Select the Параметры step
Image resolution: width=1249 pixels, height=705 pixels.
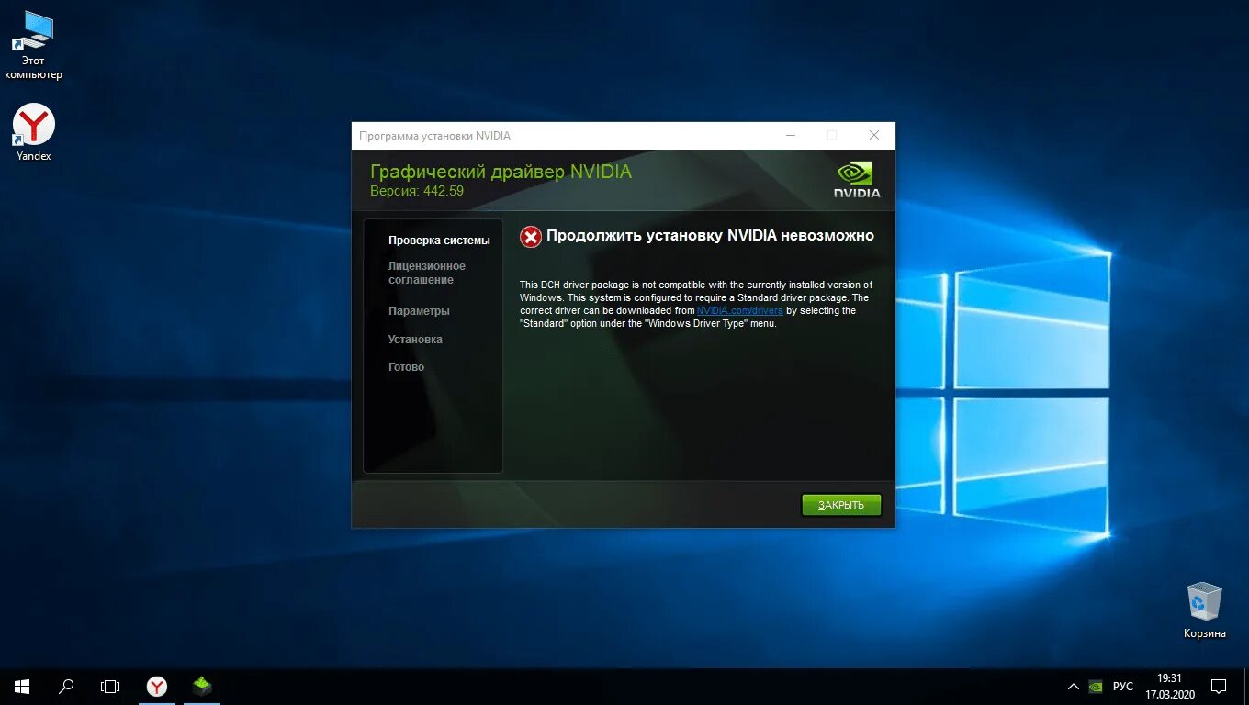tap(419, 311)
